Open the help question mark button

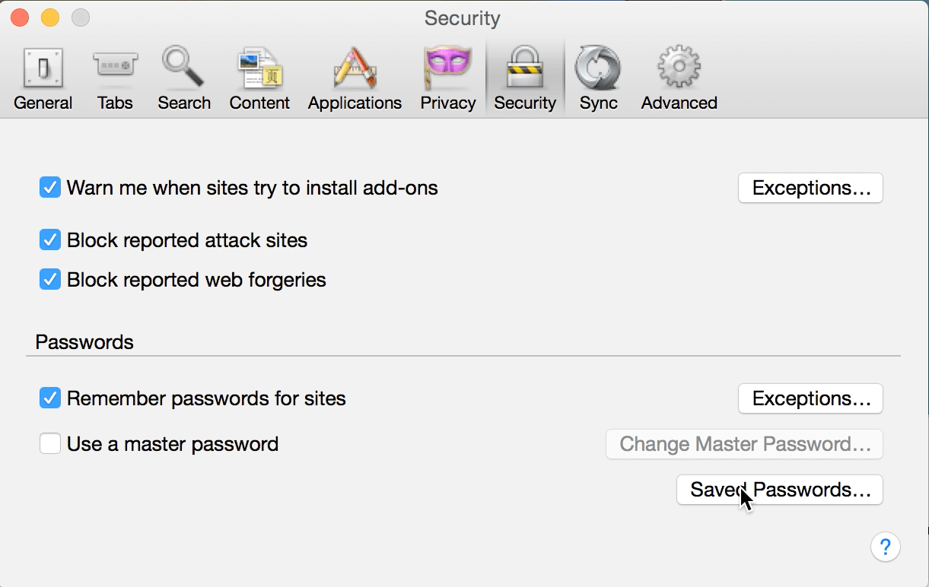[x=886, y=547]
